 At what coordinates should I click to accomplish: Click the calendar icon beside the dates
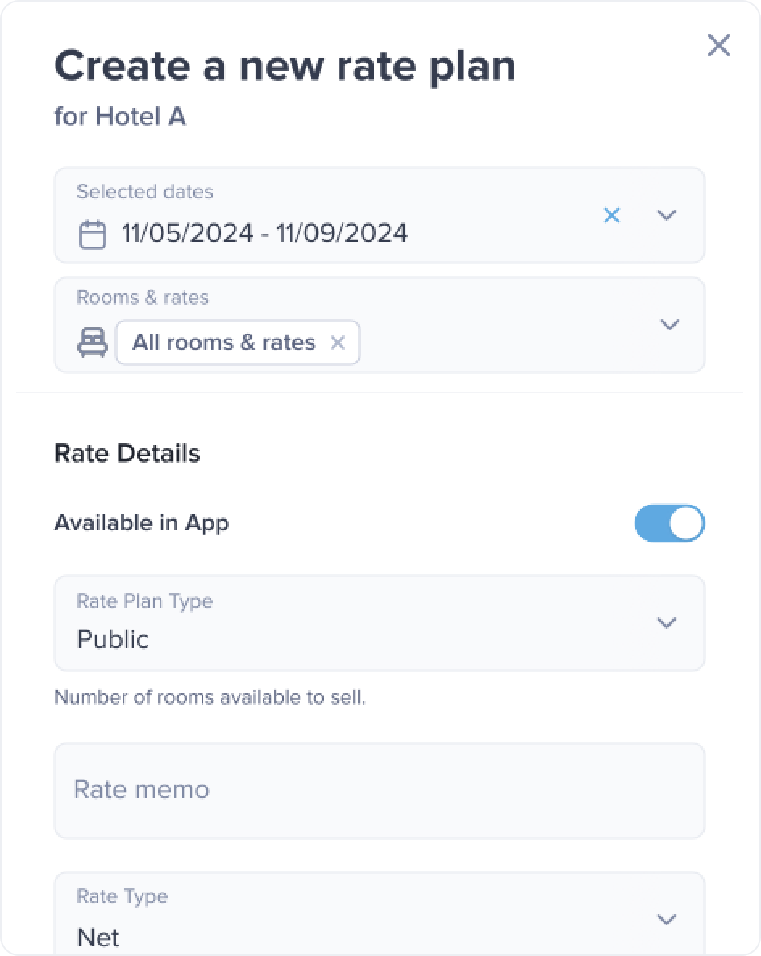[x=92, y=235]
